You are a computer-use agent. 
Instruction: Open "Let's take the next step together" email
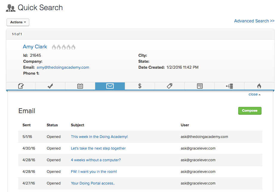tap(98, 148)
